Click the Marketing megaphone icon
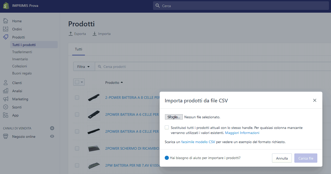 point(6,99)
